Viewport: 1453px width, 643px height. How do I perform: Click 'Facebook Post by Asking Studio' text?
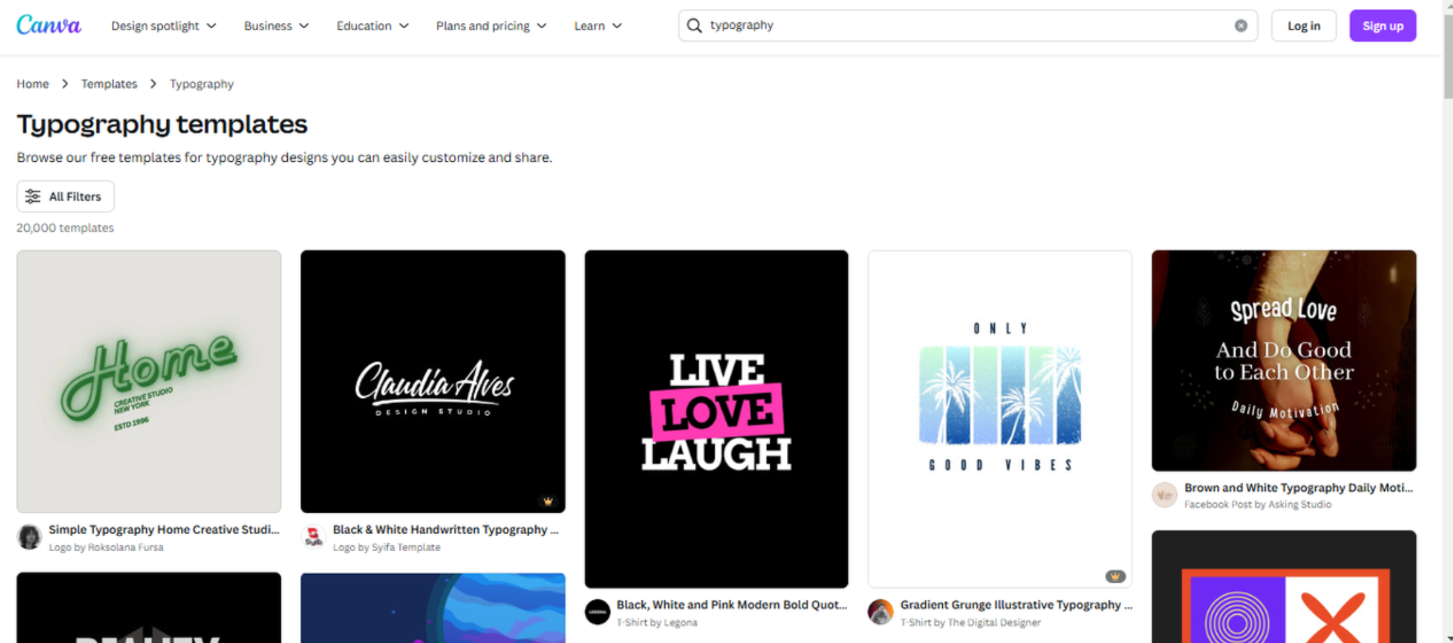click(x=1258, y=505)
